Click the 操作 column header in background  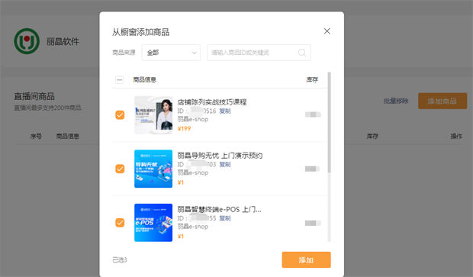tap(456, 137)
